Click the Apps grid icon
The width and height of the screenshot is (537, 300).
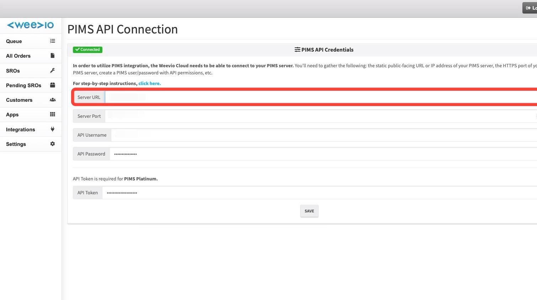click(53, 114)
